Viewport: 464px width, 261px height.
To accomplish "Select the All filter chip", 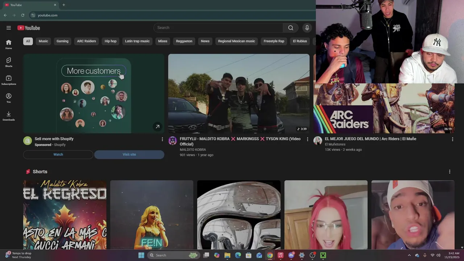I will (28, 41).
